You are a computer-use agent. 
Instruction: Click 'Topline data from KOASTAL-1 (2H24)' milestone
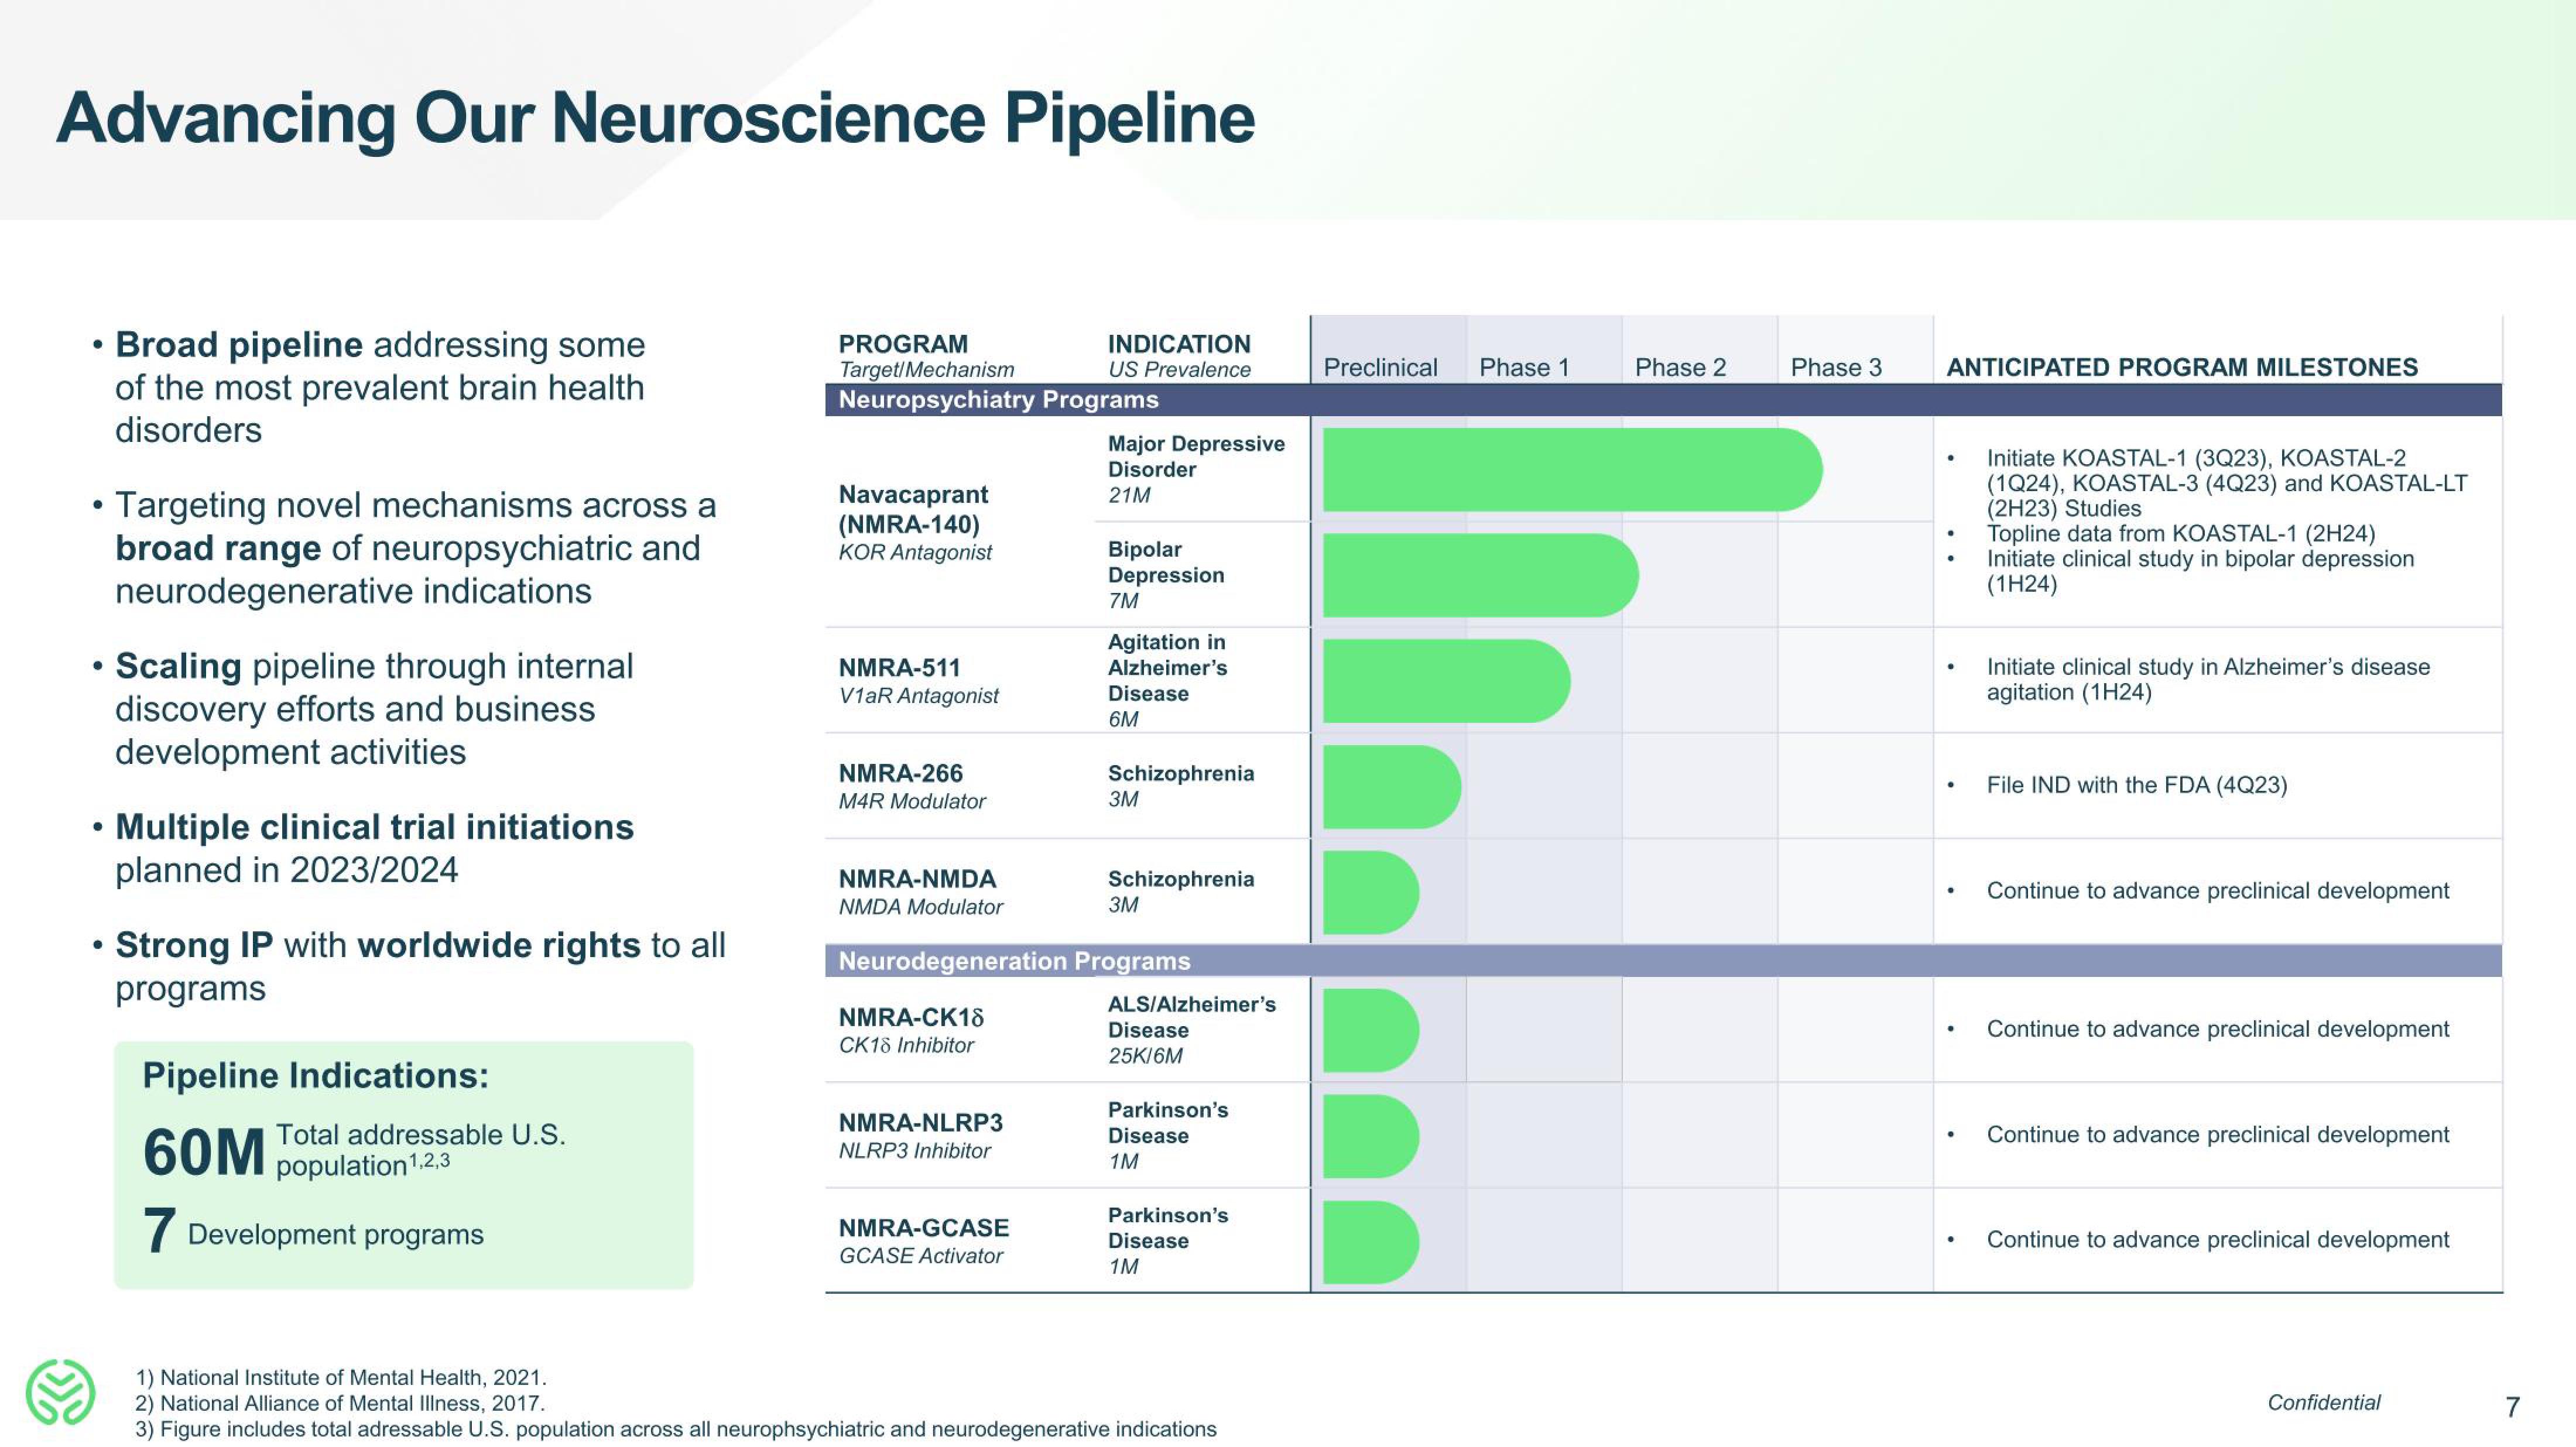[x=2181, y=534]
